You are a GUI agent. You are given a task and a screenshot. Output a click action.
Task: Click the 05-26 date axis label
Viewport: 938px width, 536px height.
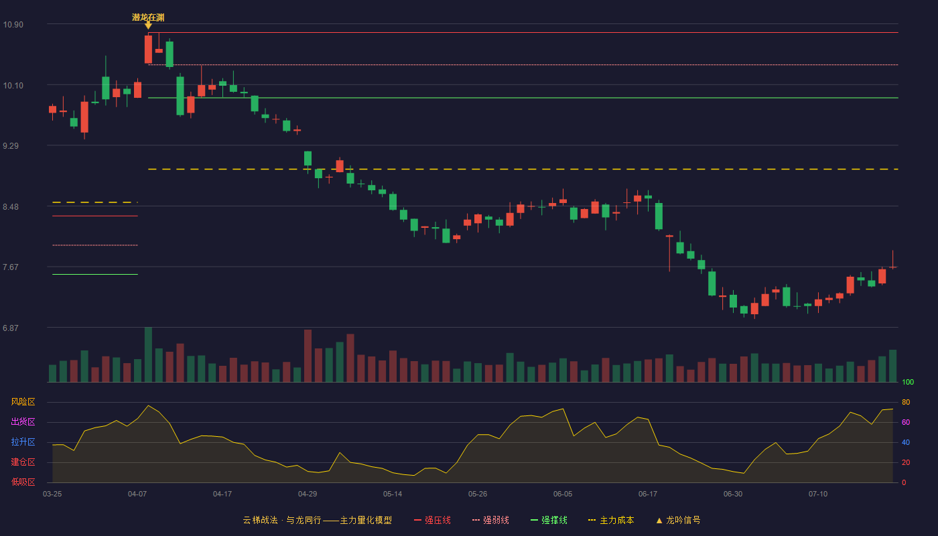coord(478,494)
